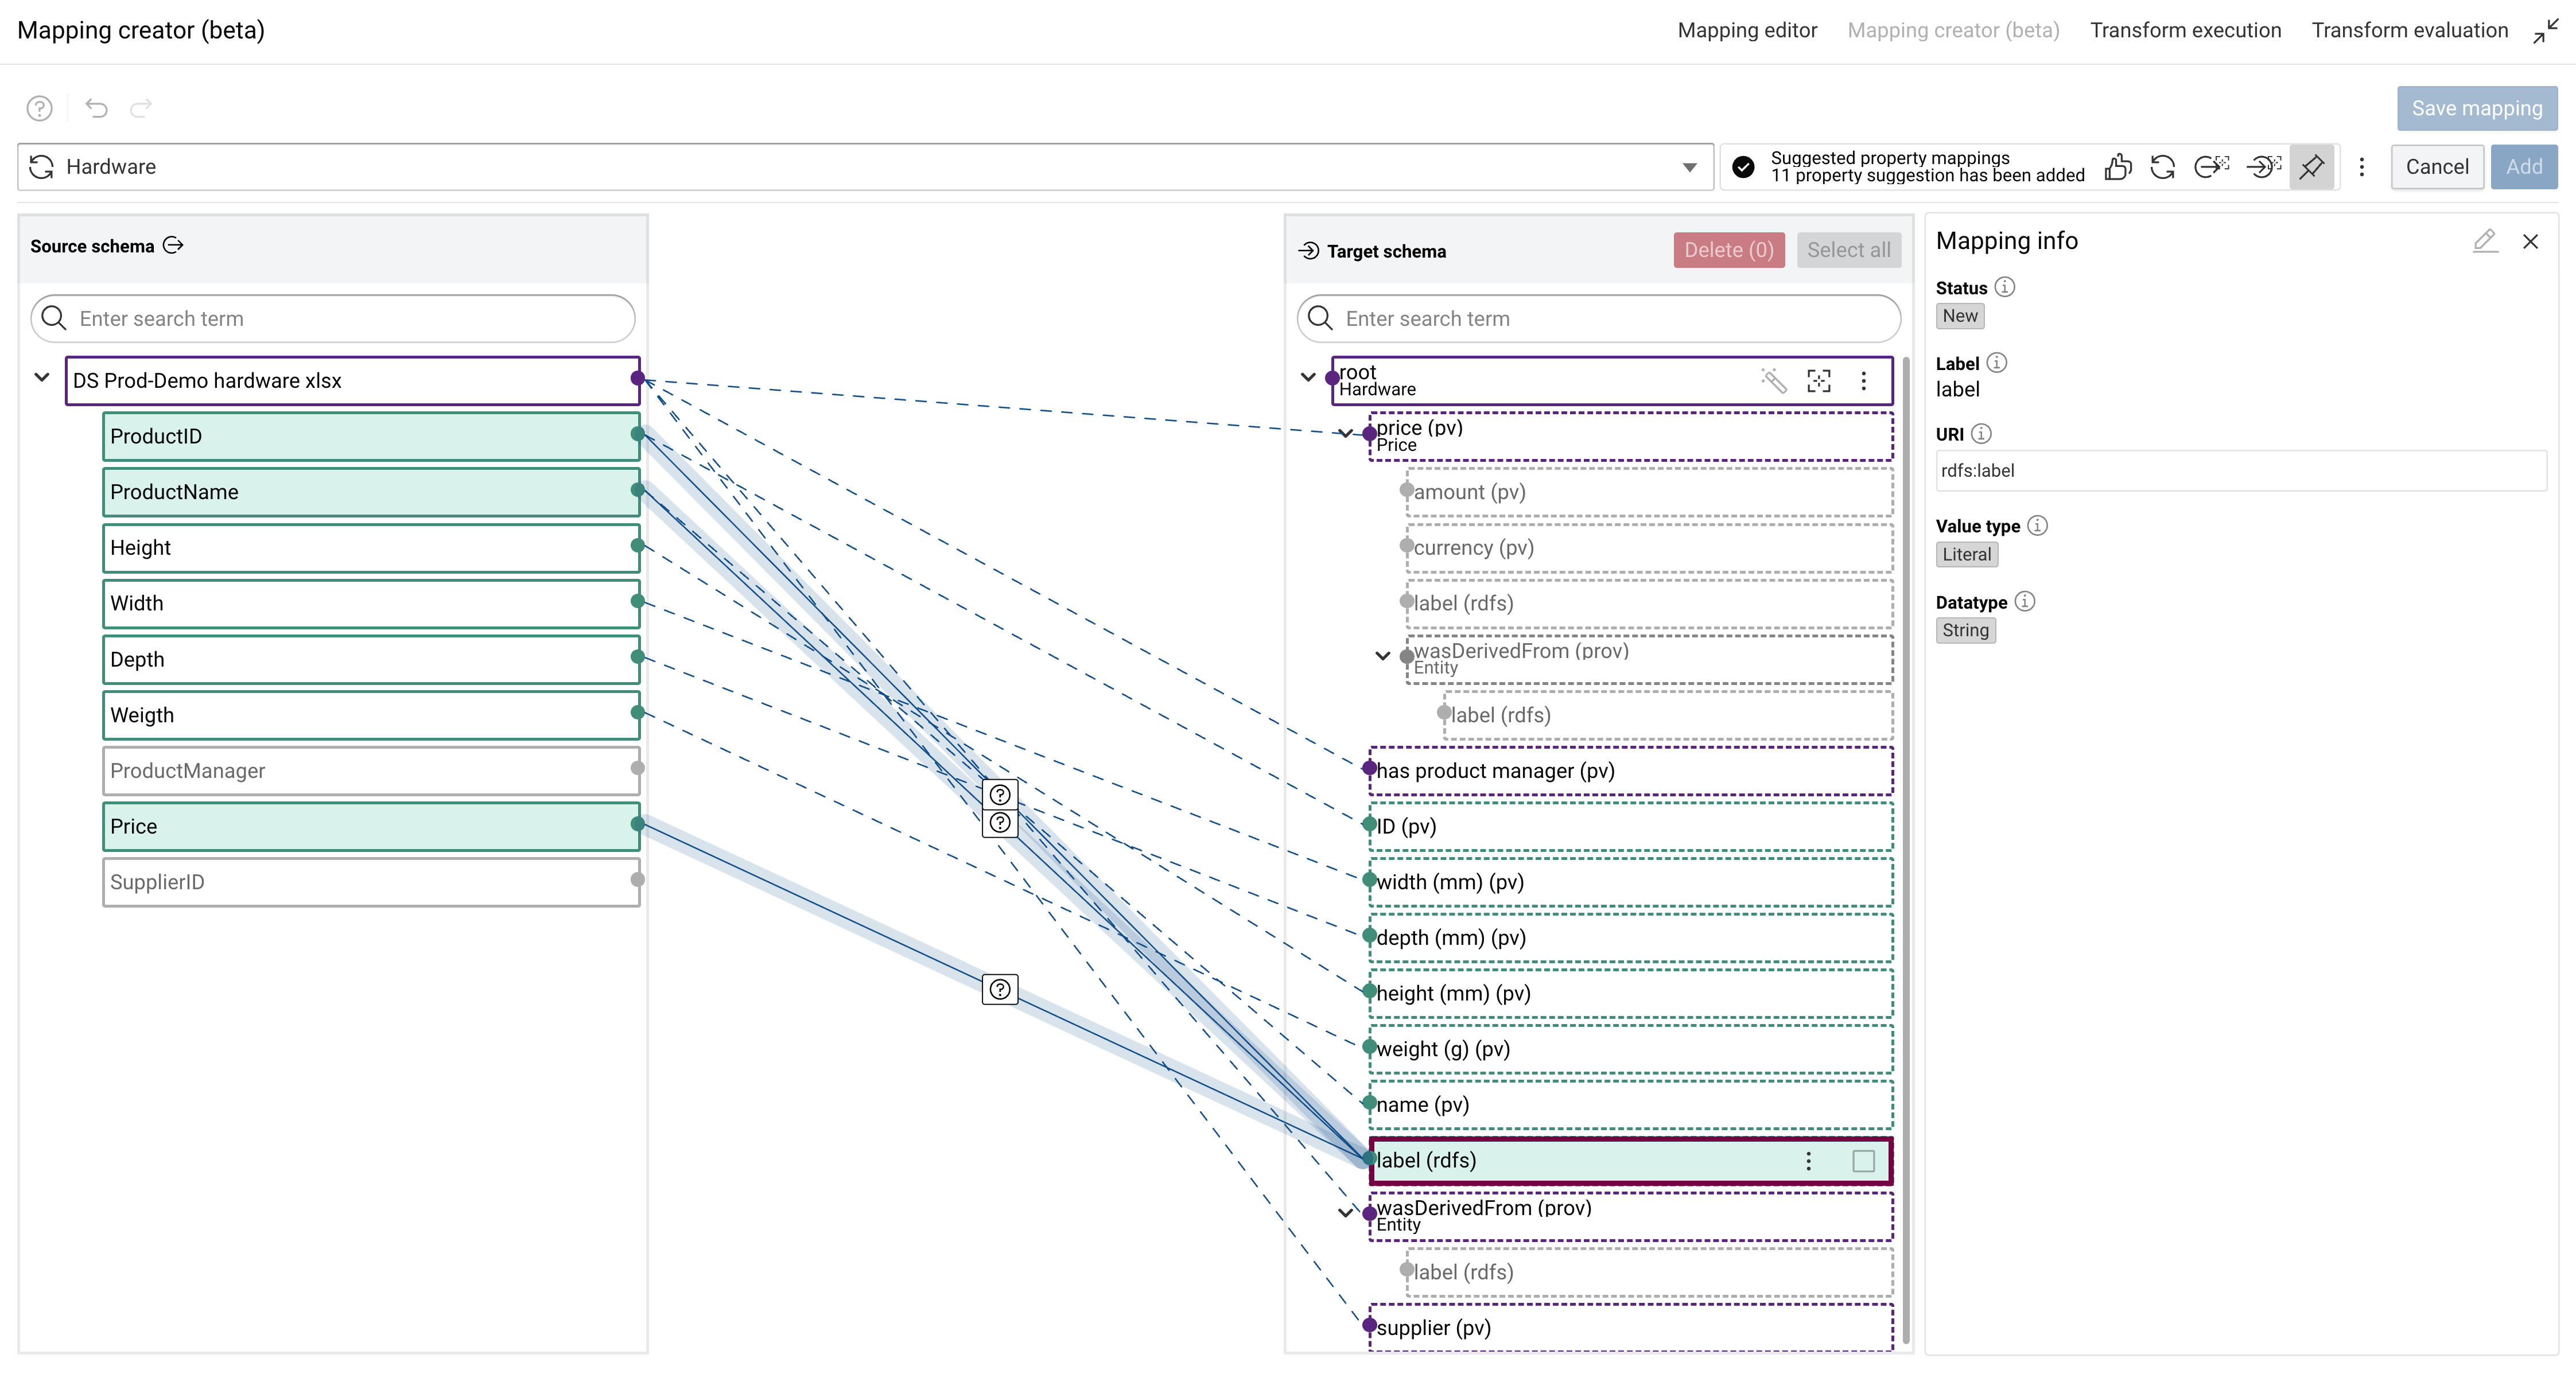Open the help icon near the top left
The height and width of the screenshot is (1374, 2576).
39,108
